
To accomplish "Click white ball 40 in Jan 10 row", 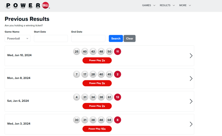I will (x=85, y=52).
